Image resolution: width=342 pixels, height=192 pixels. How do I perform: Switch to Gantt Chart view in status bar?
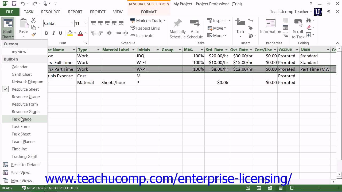tap(248, 188)
